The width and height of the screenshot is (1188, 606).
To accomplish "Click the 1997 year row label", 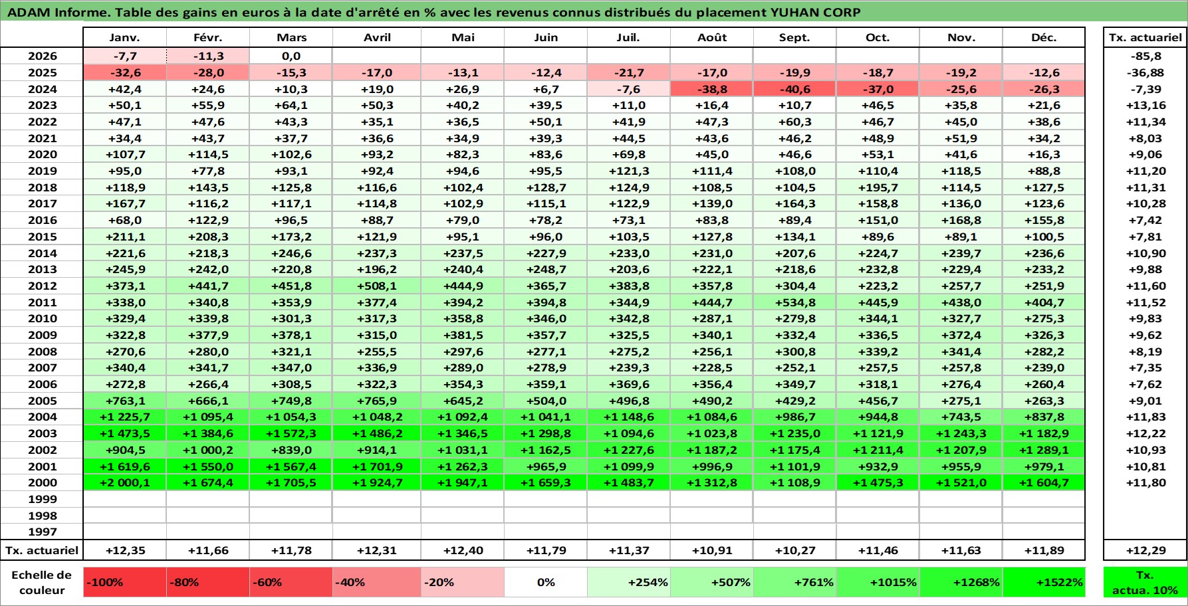I will pos(42,532).
